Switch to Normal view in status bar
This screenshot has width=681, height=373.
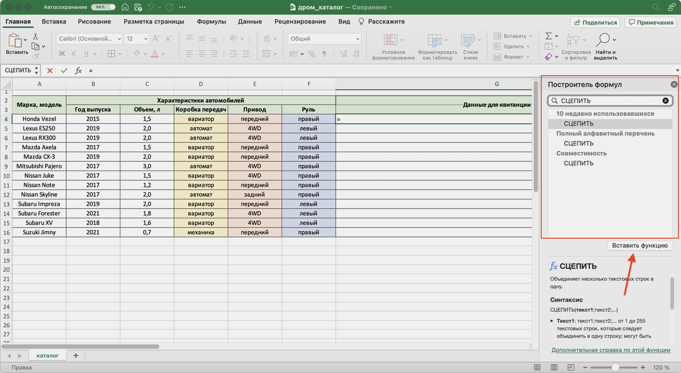point(537,367)
